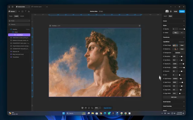Add a breakpoint with Desktop frame plus icon
The height and width of the screenshot is (120, 193).
[x=139, y=26]
